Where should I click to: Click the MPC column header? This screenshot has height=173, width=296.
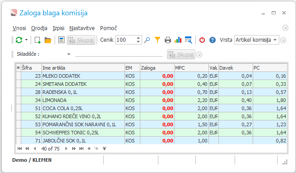coord(191,68)
